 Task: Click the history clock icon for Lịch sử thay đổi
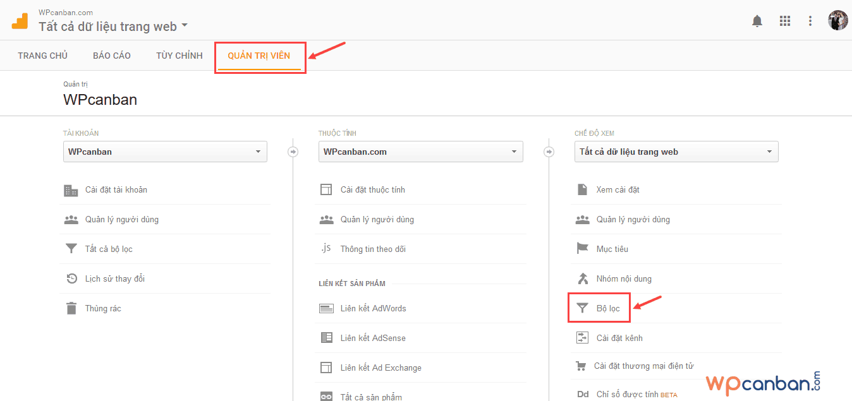coord(71,278)
